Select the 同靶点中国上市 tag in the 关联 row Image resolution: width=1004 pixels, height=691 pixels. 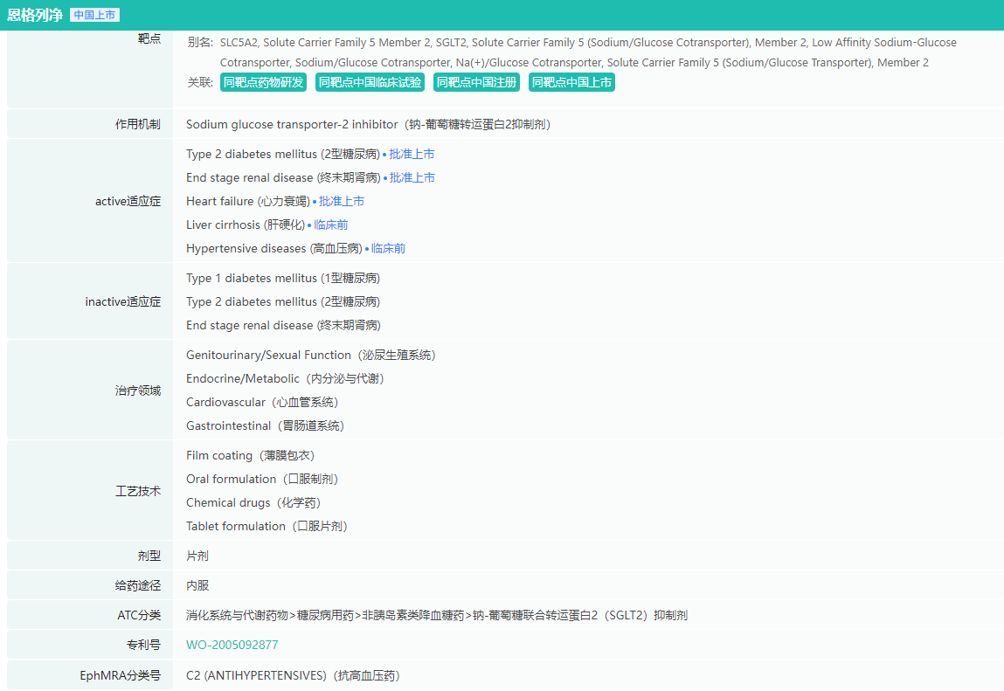571,83
